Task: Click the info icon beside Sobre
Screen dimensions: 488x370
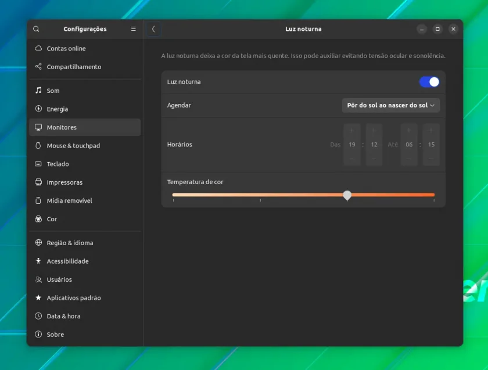Action: 38,334
